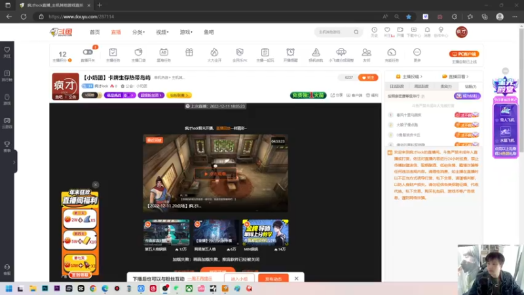
Task: Click the 创作中心 lightbulb icon
Action: coord(441,30)
